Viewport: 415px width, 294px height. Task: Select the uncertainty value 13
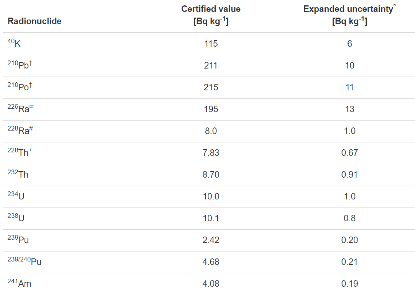349,109
